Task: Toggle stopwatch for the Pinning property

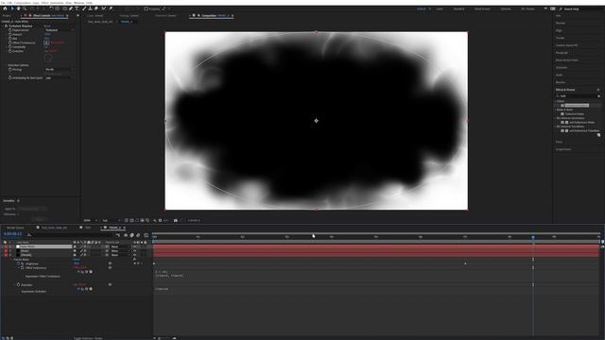Action: pos(10,70)
